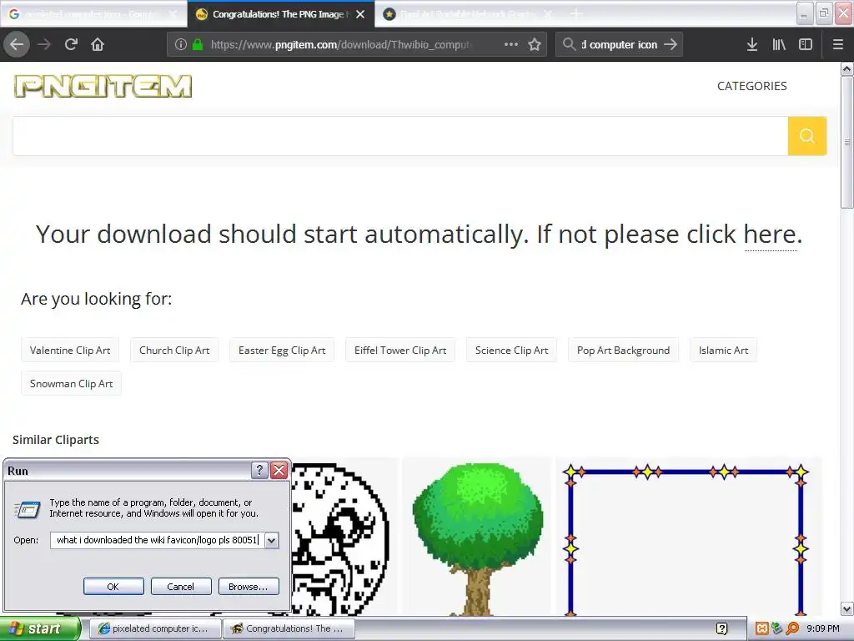Screen dimensions: 854x641
Task: Click the help icon in taskbar
Action: coord(721,628)
